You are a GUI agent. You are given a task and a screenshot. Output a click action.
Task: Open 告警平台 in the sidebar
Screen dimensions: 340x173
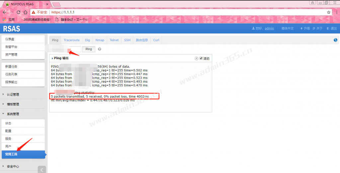(x=23, y=47)
